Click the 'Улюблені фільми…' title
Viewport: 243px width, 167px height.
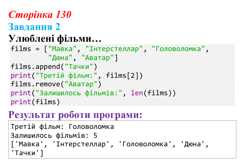(x=55, y=38)
